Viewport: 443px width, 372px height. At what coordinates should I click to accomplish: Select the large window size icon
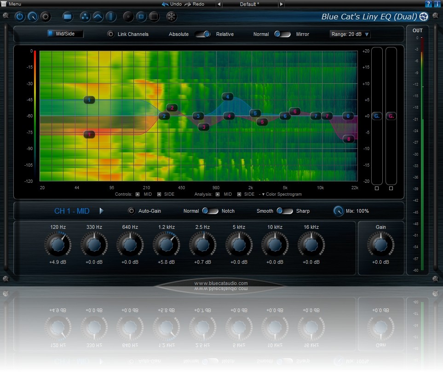point(154,17)
